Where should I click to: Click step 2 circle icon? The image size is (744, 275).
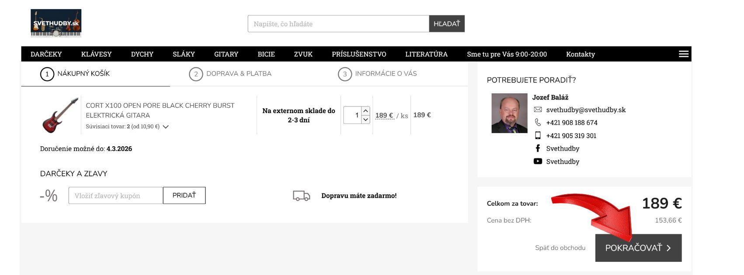coord(196,74)
